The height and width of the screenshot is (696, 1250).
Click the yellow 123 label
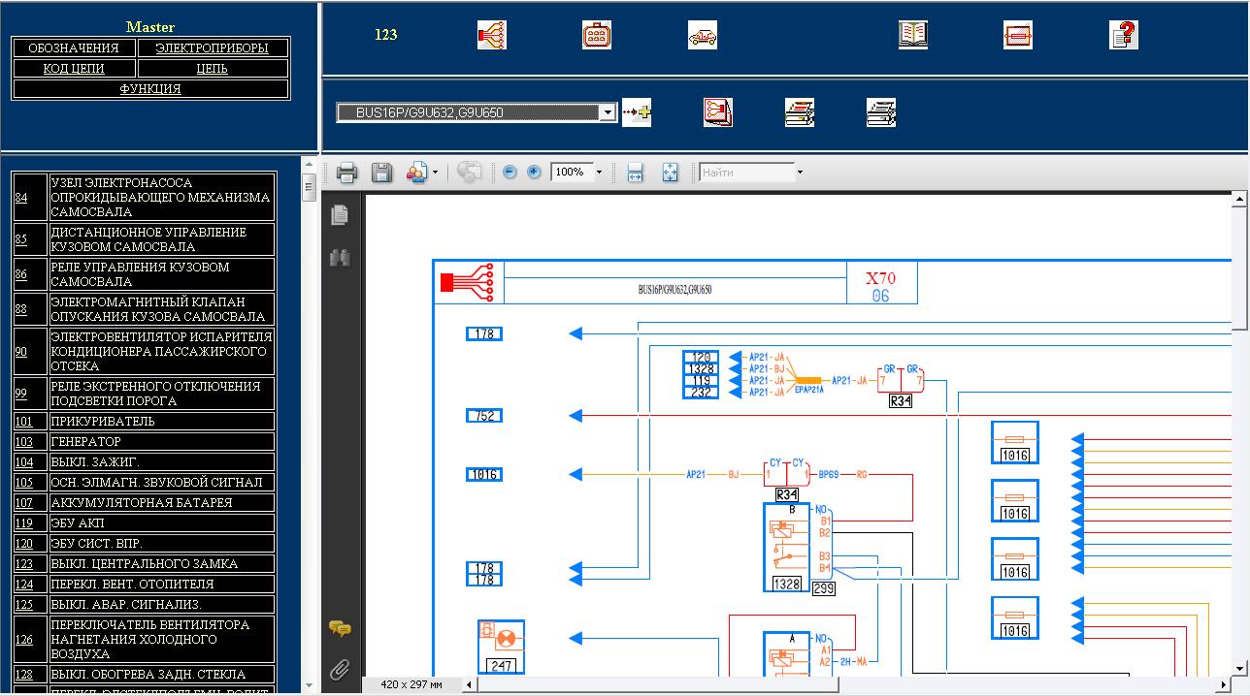[x=386, y=35]
